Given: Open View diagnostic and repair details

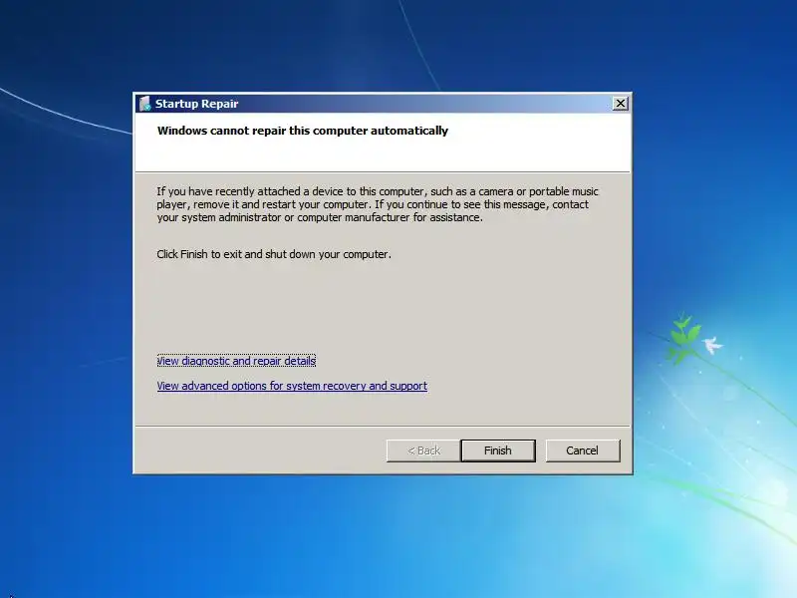Looking at the screenshot, I should tap(236, 361).
